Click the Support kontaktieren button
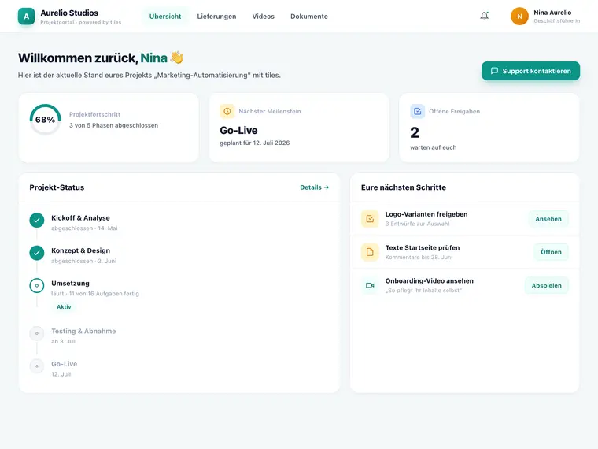This screenshot has width=598, height=449. click(x=530, y=71)
